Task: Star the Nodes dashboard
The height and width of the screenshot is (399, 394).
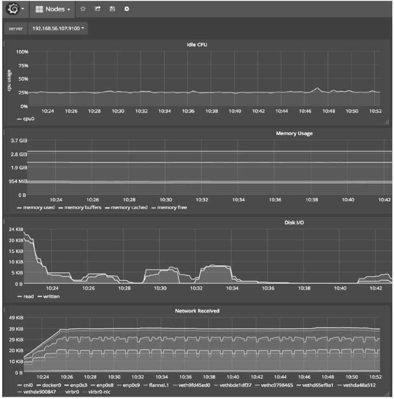Action: [x=83, y=9]
